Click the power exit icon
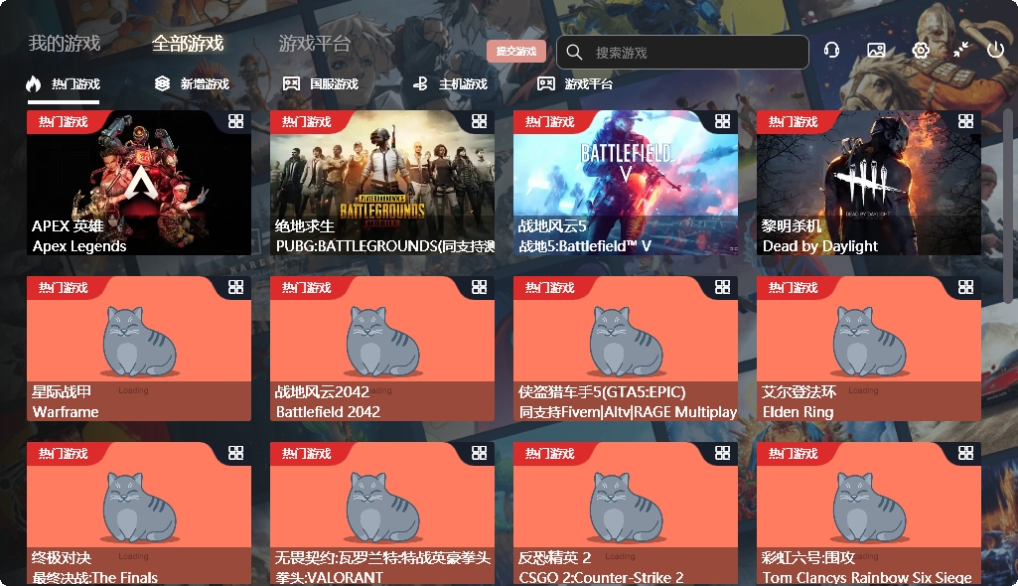 pos(995,50)
